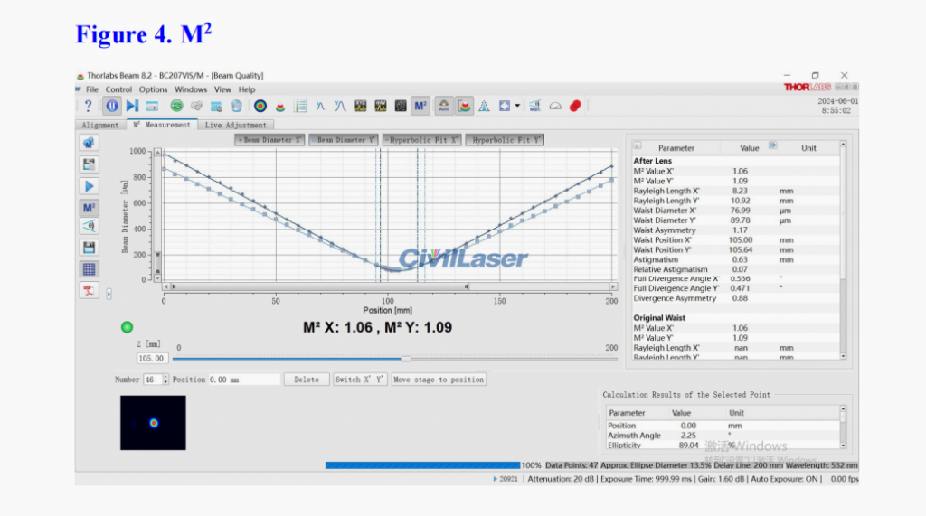
Task: Click the measurement progress bar at 100%
Action: [423, 465]
